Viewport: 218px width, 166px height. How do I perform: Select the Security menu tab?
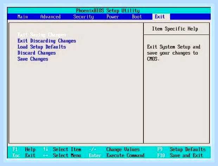pos(84,17)
